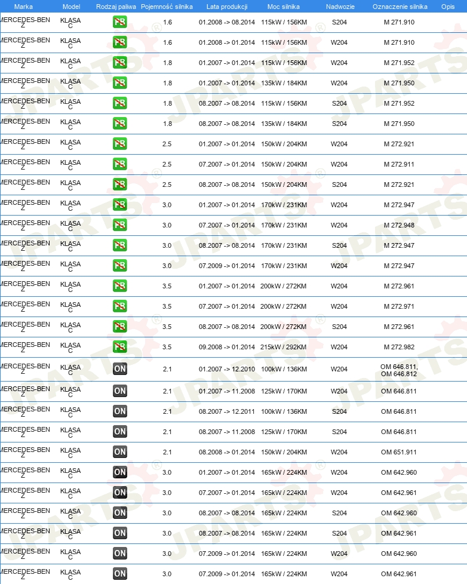Click the Oznaczenie silnika column header
Image resolution: width=467 pixels, height=584 pixels.
pyautogui.click(x=400, y=7)
